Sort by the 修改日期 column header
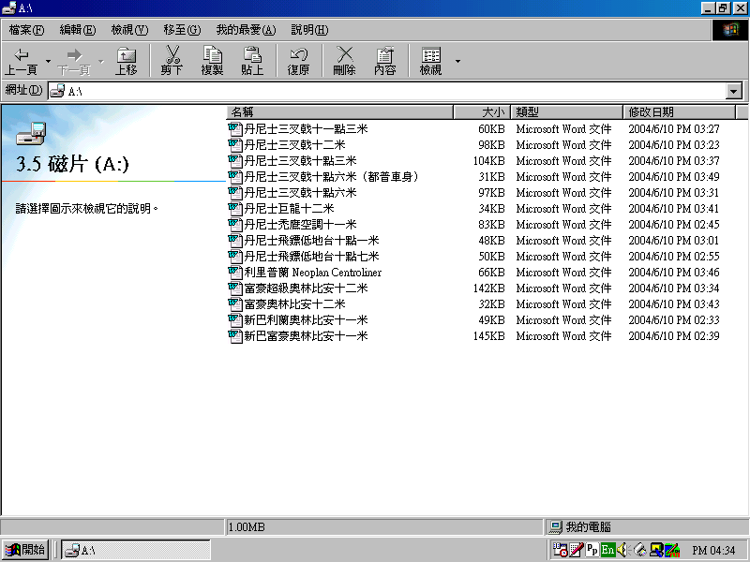This screenshot has width=750, height=562. point(679,112)
